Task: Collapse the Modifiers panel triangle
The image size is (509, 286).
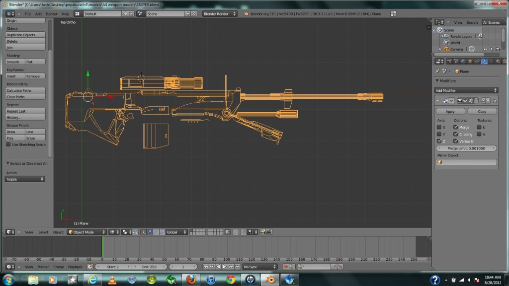Action: 437,81
